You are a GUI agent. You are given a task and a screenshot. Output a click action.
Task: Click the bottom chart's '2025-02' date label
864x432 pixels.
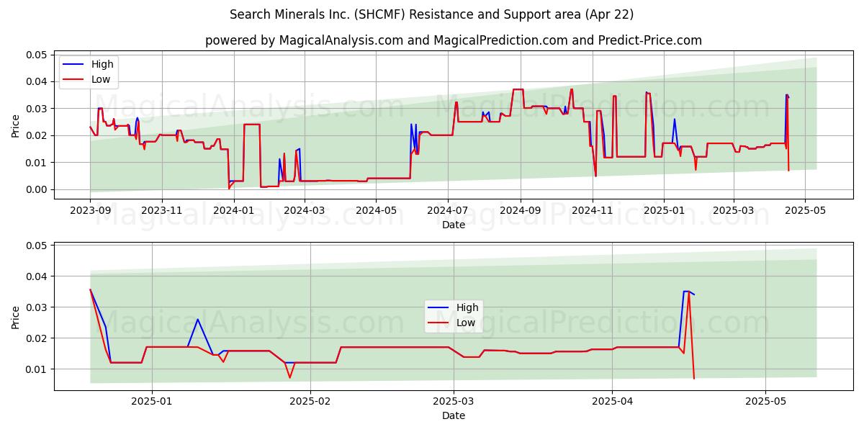311,401
